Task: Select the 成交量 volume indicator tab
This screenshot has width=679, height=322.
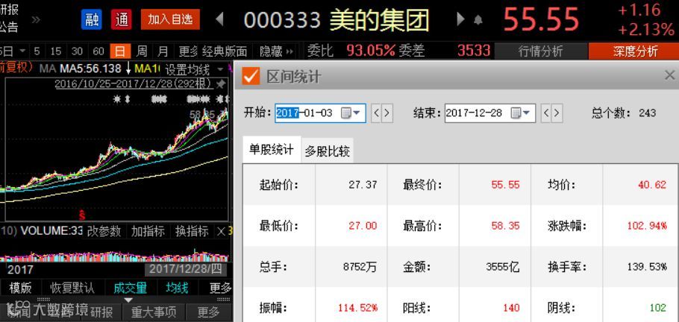Action: (131, 288)
